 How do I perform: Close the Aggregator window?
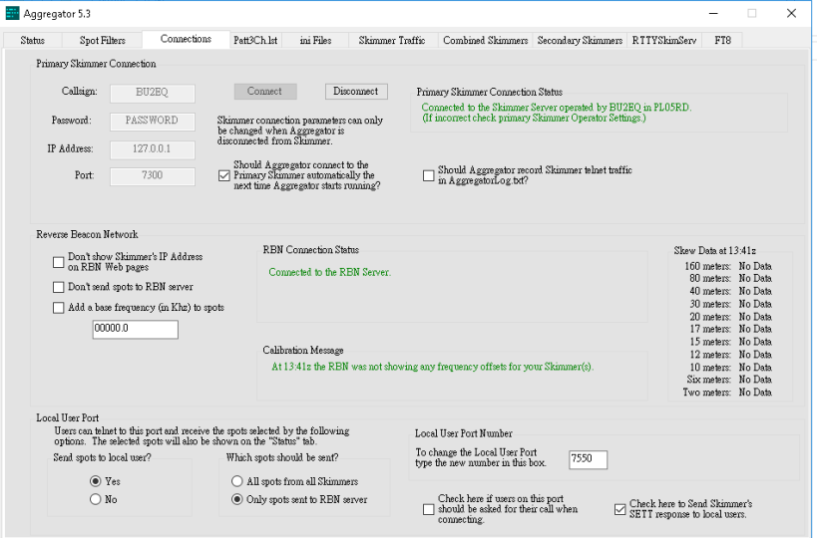(x=791, y=14)
